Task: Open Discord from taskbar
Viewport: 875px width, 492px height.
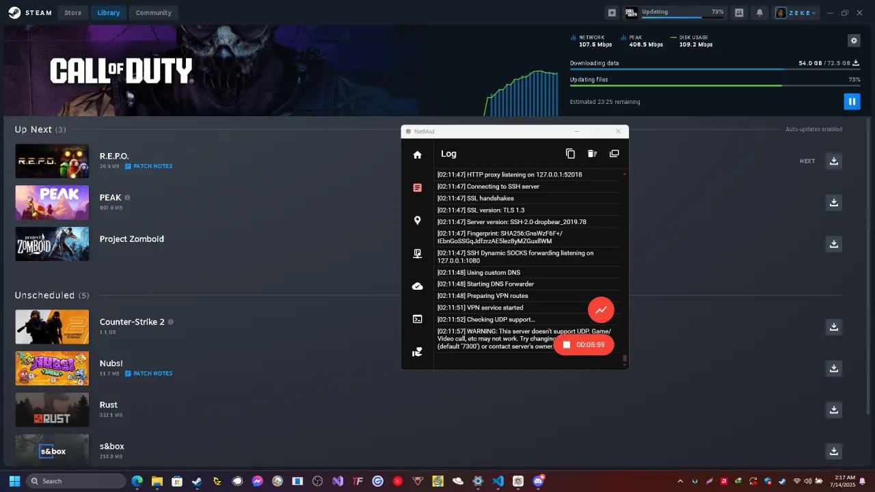Action: tap(539, 481)
